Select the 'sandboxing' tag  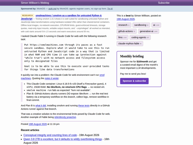pos(141,25)
